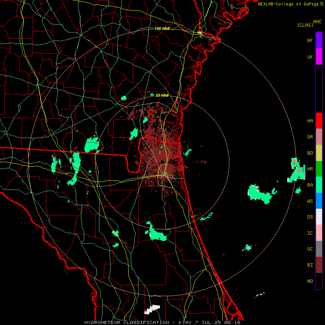This screenshot has height=325, width=325.
Task: Click the 'HR' legend label
Action: (310, 169)
